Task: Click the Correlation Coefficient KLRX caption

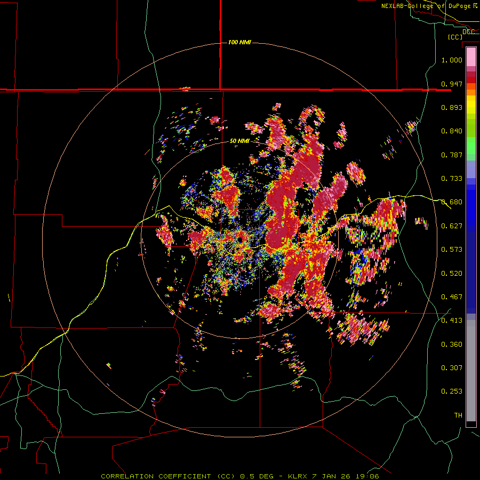Action: click(x=240, y=476)
